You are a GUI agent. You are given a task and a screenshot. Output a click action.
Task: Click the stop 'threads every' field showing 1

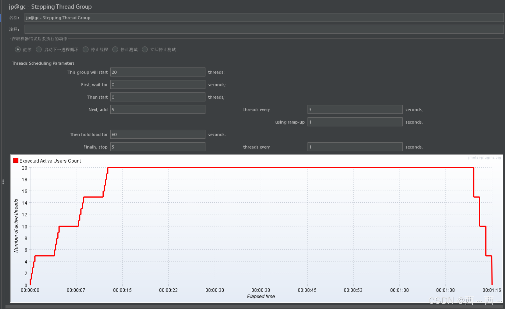(355, 147)
